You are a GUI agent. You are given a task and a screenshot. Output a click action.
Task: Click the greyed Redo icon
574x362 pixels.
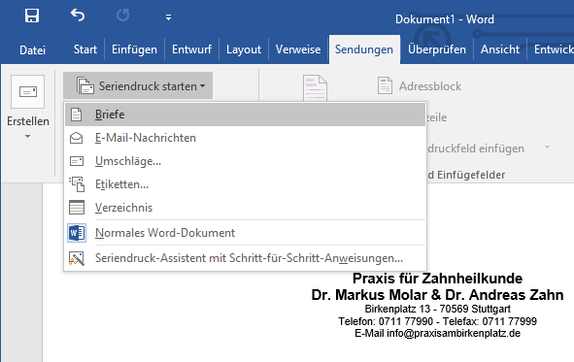coord(122,16)
